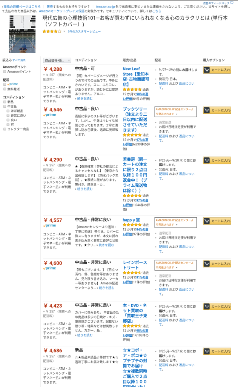Screen dimensions: 238x387
Task: Check the 可 filter checkbox
Action: 8,125
